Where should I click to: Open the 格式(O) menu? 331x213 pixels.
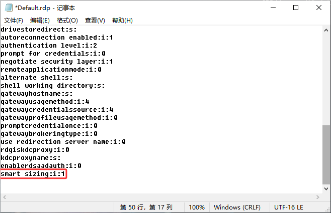click(67, 21)
